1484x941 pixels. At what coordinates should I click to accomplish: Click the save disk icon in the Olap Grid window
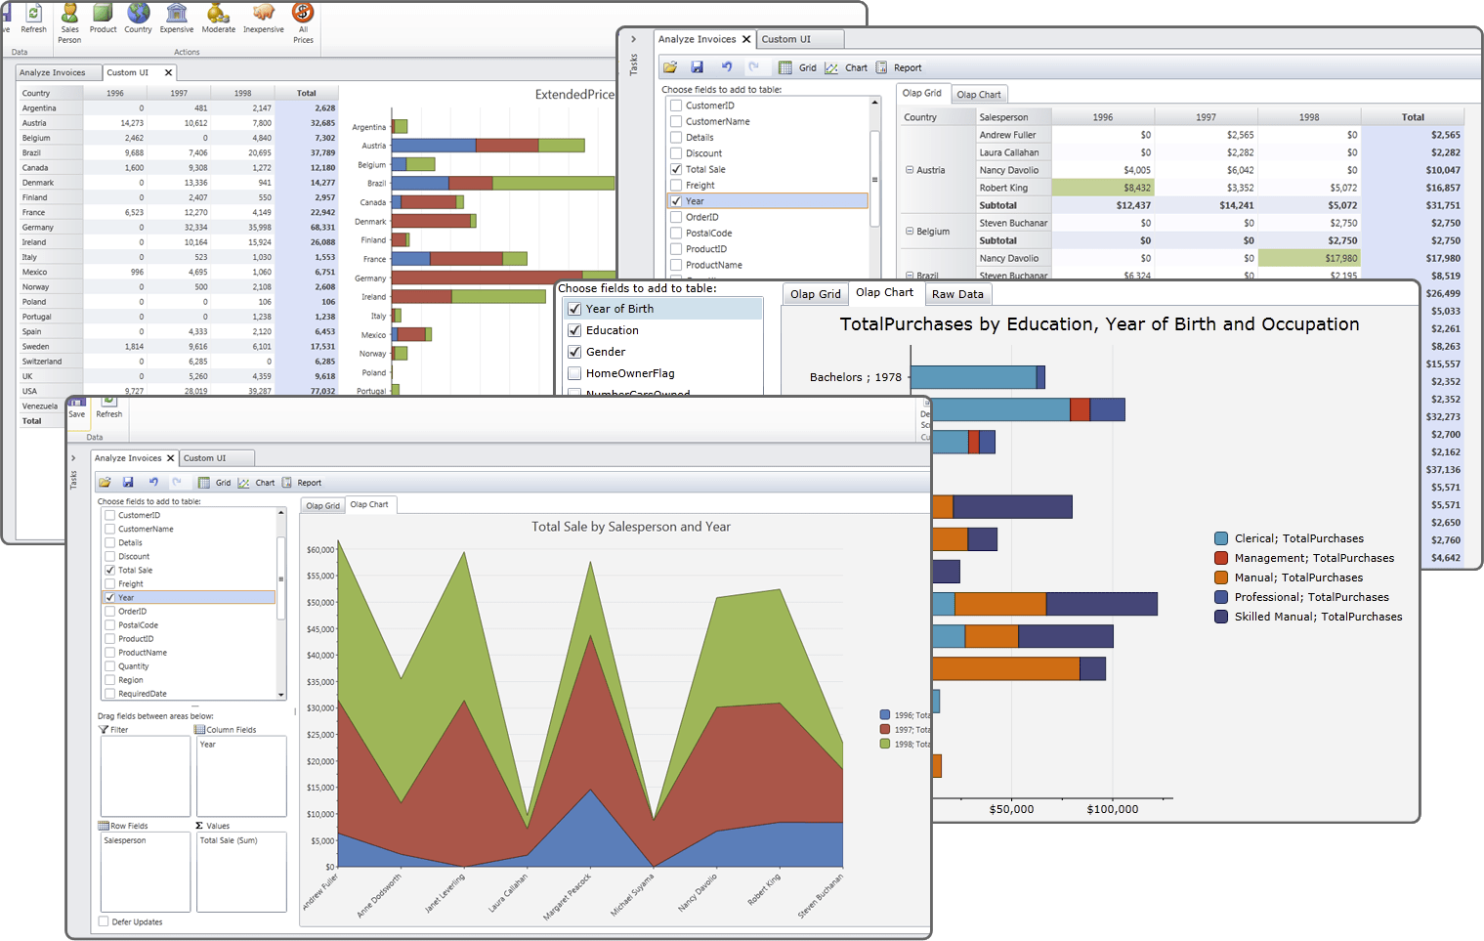click(x=697, y=67)
